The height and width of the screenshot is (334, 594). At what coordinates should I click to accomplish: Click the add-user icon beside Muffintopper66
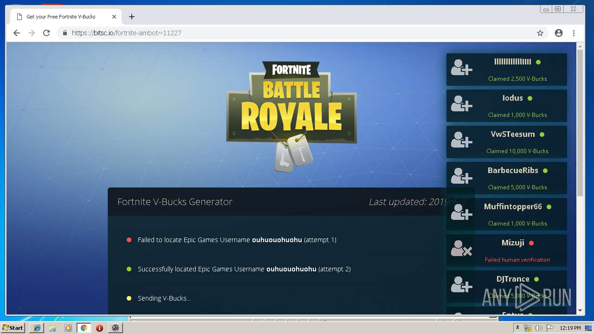461,212
